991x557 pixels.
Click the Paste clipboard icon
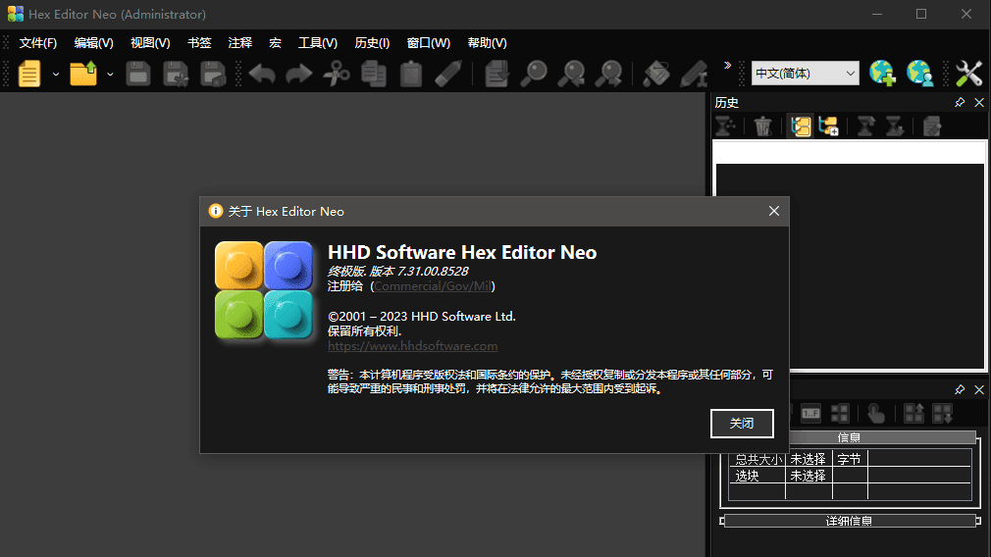pos(411,74)
